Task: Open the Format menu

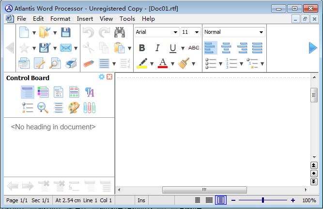Action: [61, 19]
